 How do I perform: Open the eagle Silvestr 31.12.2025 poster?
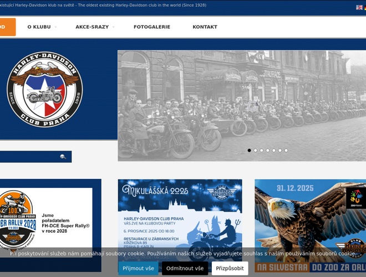(x=310, y=220)
